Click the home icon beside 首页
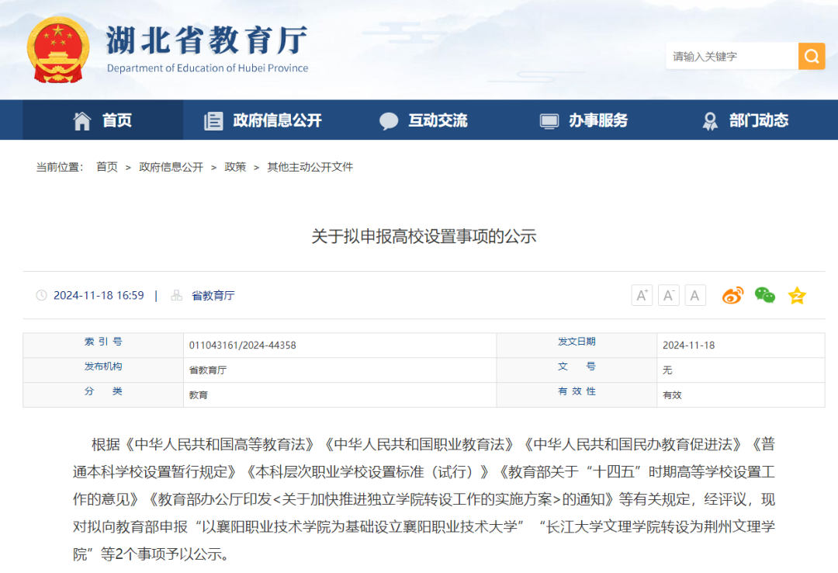Image resolution: width=838 pixels, height=573 pixels. 81,120
